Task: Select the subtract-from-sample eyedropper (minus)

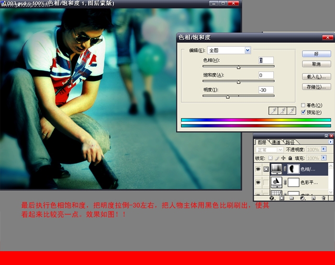Action: [291, 111]
